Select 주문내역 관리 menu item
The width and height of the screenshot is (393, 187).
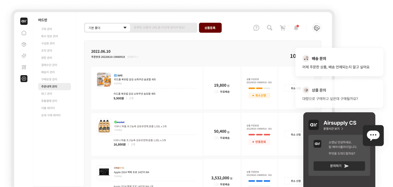(x=54, y=87)
